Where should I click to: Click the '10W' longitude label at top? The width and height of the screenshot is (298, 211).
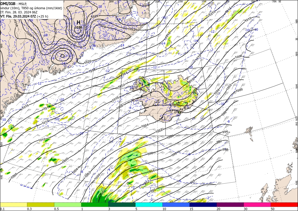click(x=204, y=1)
